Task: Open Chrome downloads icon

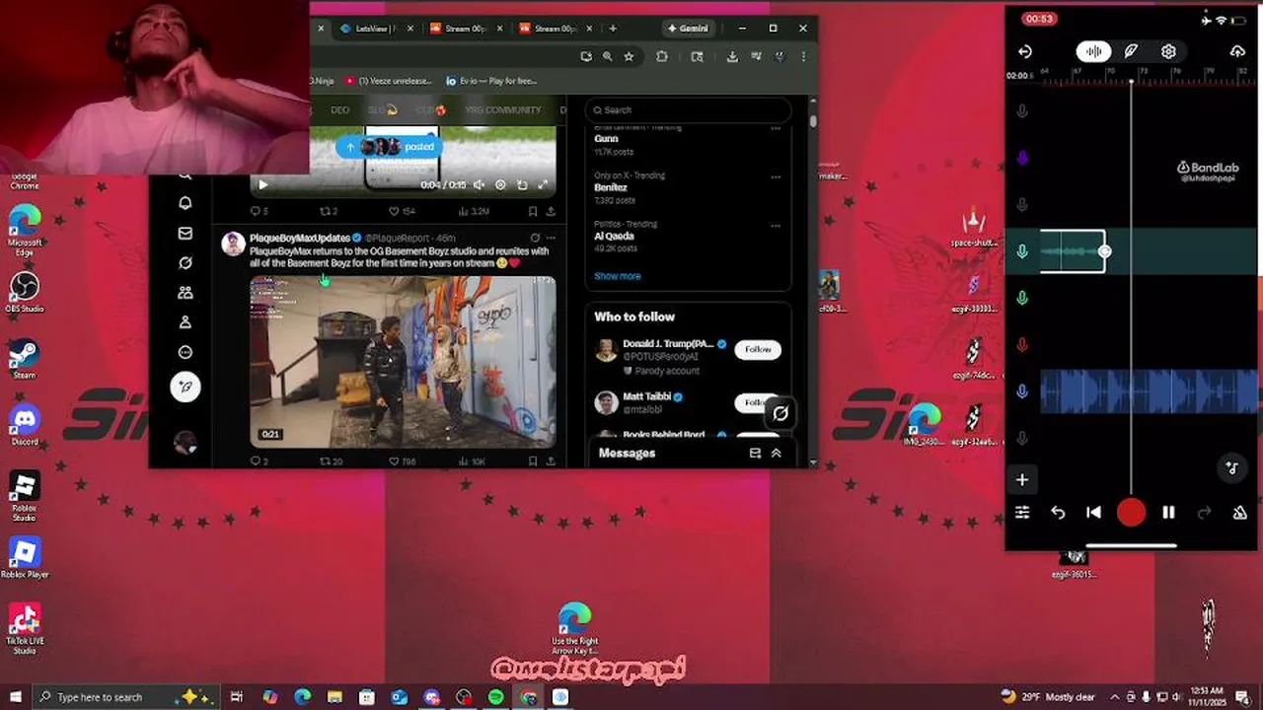Action: coord(732,57)
